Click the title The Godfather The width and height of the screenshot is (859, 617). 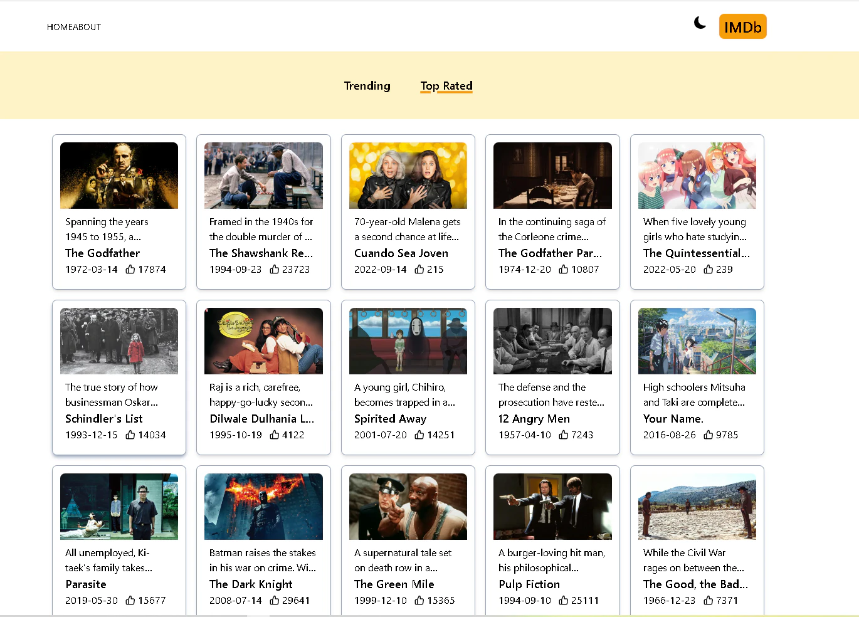click(102, 253)
